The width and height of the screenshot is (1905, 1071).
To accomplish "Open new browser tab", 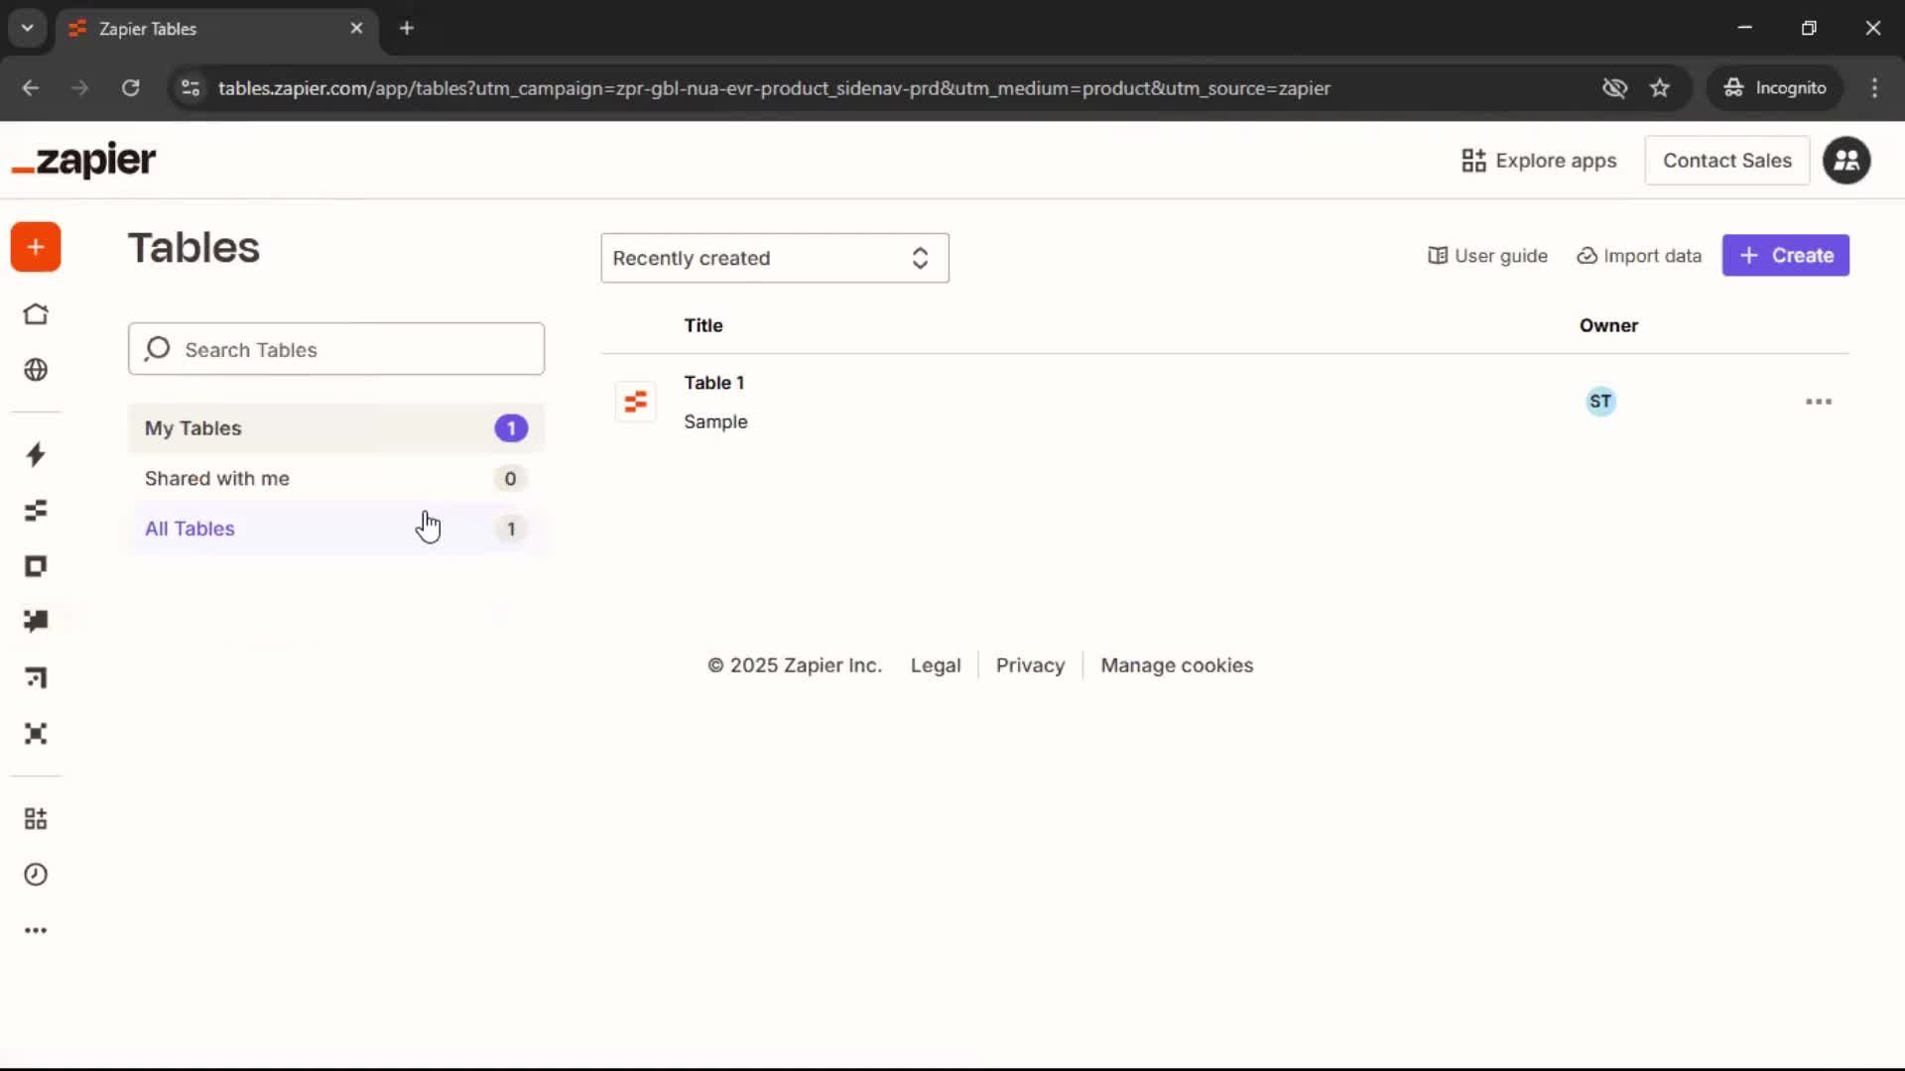I will pos(407,28).
